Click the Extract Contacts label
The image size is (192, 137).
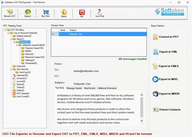click(170, 110)
